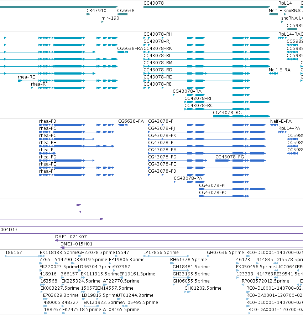Viewport: 303px width, 315px height.
Task: Click transcript CG43078-RE
Action: click(x=197, y=81)
